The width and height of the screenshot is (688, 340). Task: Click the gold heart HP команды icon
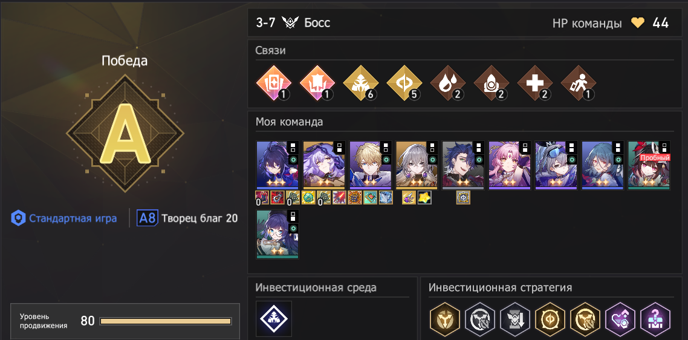pyautogui.click(x=638, y=23)
